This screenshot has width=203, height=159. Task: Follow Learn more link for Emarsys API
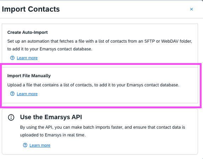coord(40,145)
